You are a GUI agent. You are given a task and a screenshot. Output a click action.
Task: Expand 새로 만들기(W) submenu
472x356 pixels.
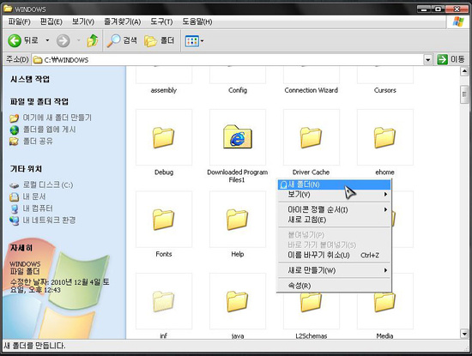point(334,270)
